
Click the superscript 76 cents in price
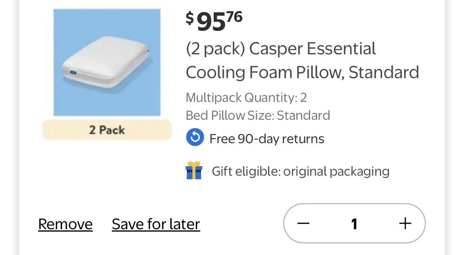click(x=234, y=17)
